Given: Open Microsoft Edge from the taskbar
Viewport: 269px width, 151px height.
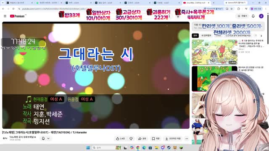Looking at the screenshot, I should 144,148.
